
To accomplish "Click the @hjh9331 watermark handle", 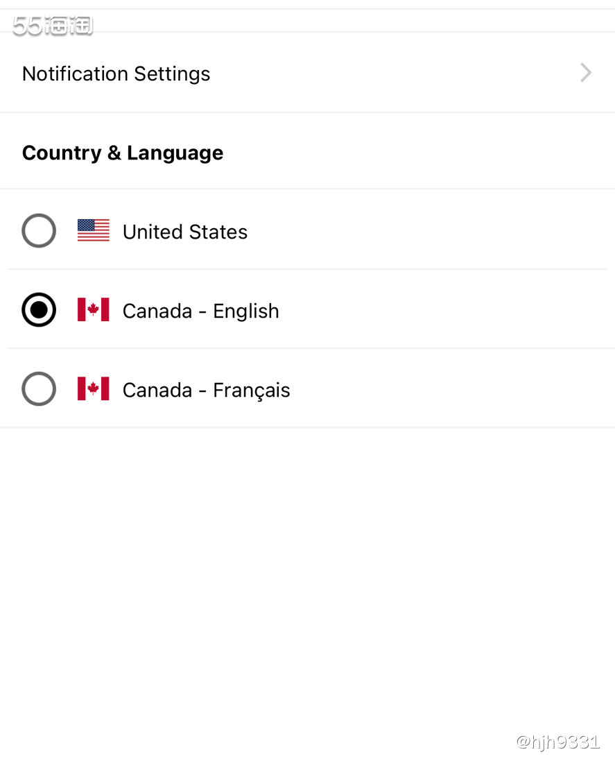I will (x=557, y=742).
